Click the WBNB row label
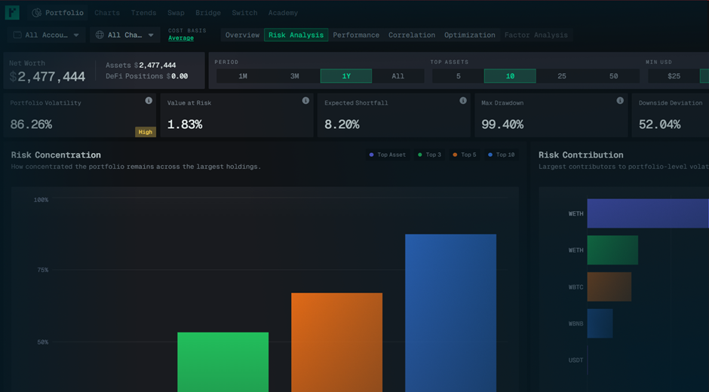The image size is (709, 392). pyautogui.click(x=575, y=323)
